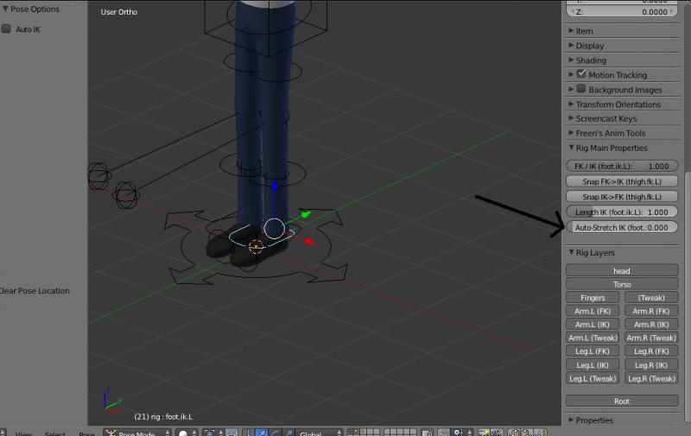Collapse the Rig Main Properties panel
This screenshot has width=691, height=436.
[x=571, y=148]
